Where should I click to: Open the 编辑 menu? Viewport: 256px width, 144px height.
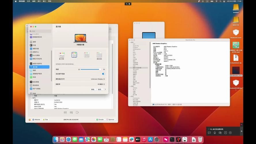(x=34, y=1)
